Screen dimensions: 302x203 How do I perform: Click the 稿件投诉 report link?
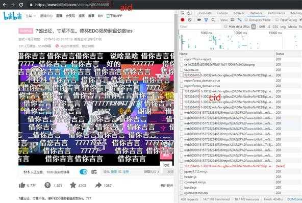point(167,186)
